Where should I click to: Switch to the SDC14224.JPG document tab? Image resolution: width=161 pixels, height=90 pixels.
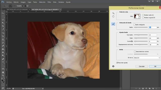point(17,9)
